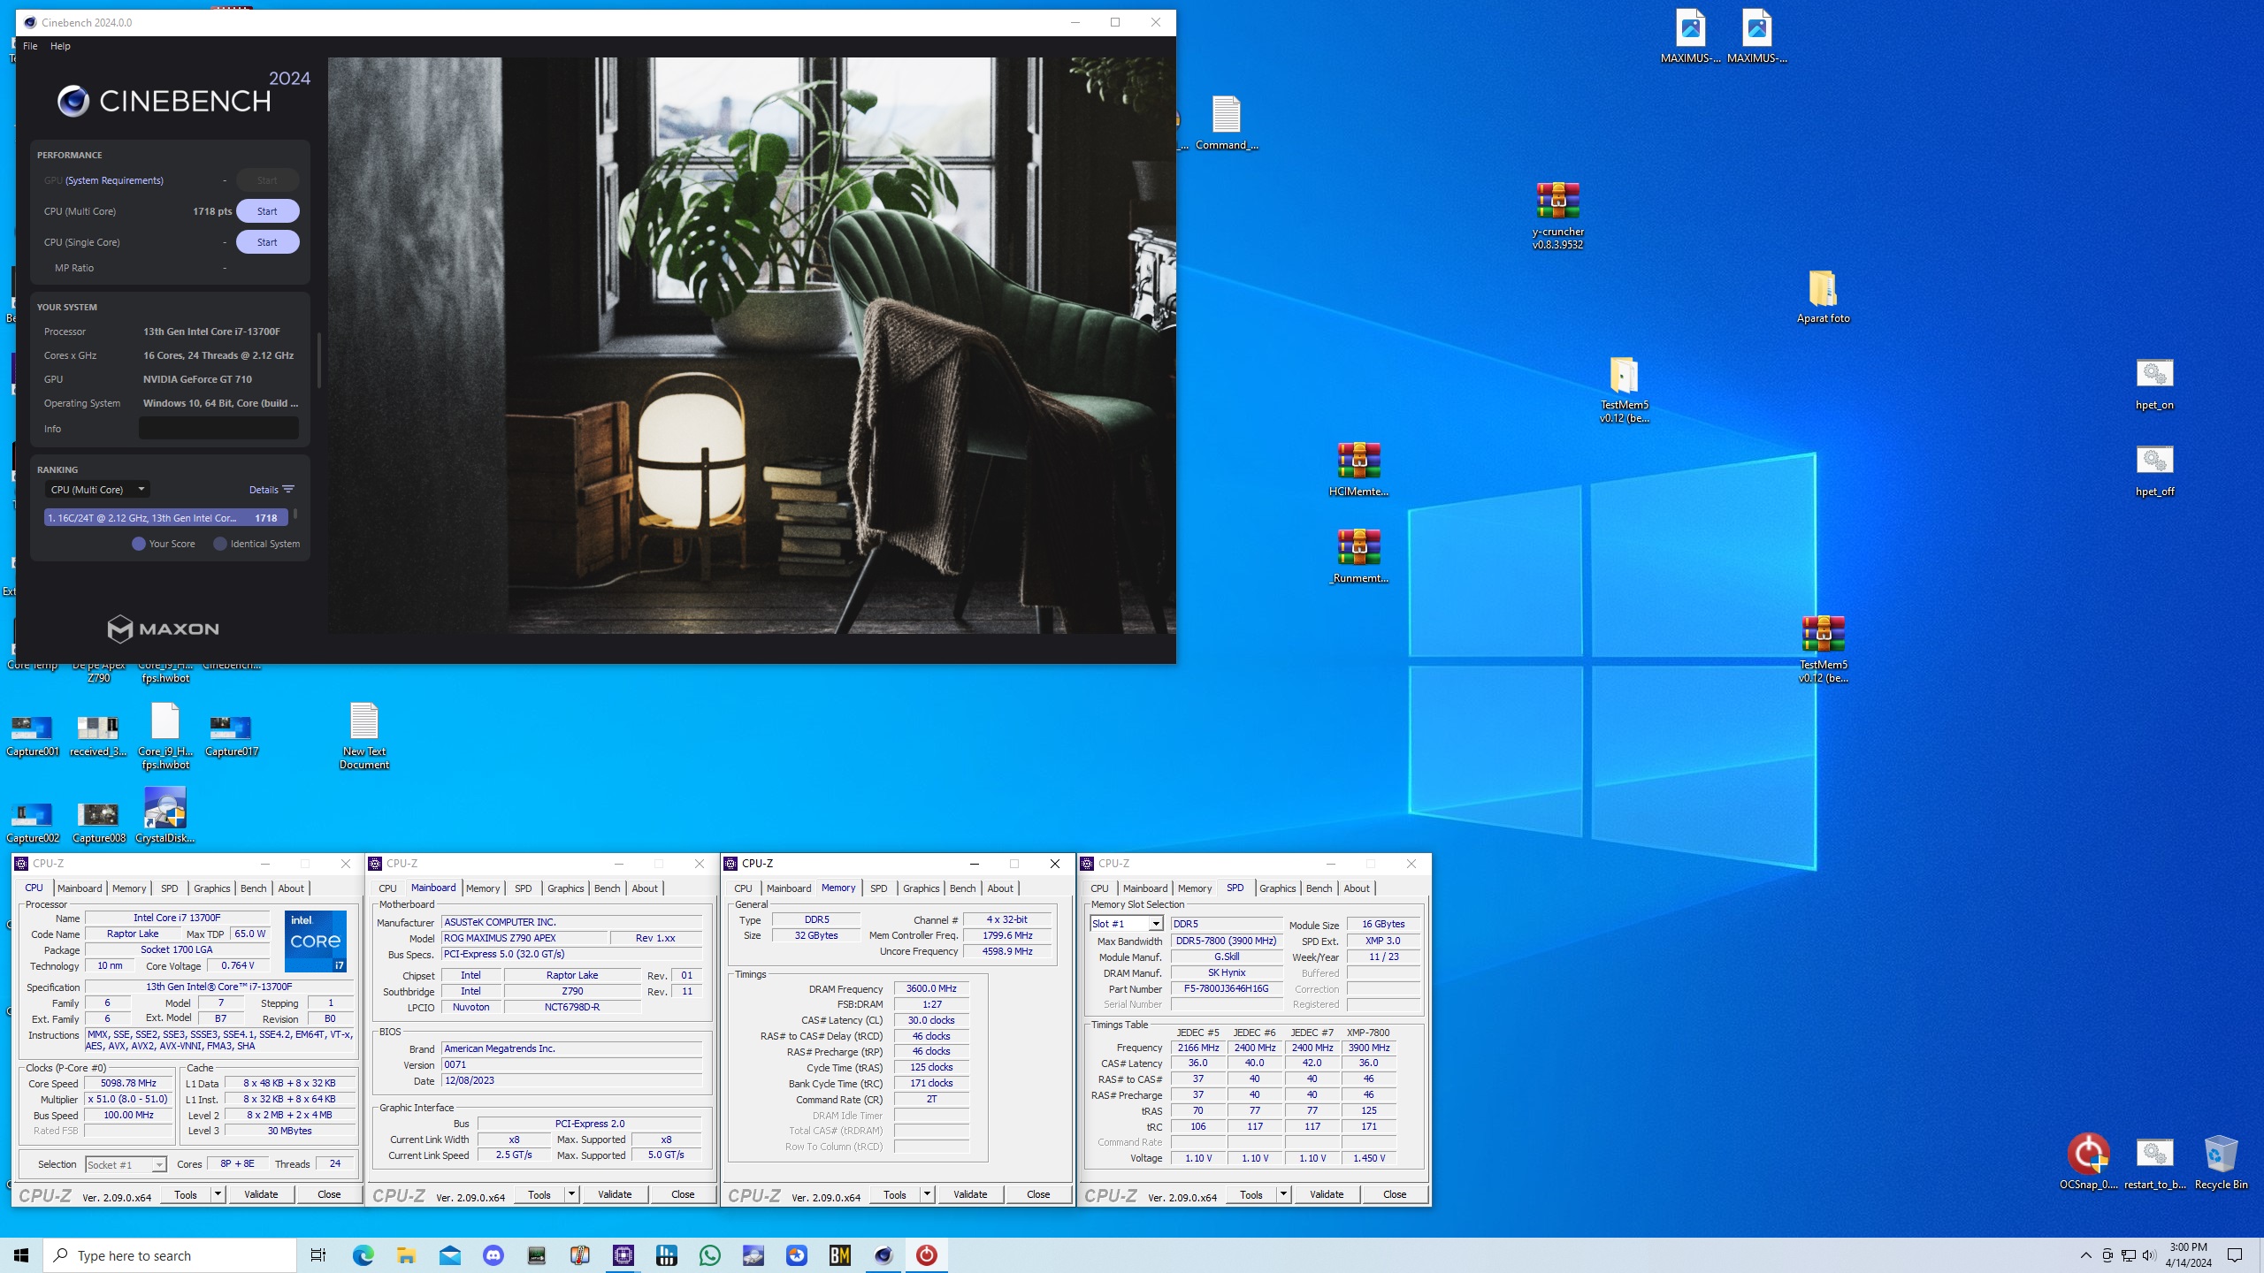Open Microsoft Edge from the taskbar

[x=363, y=1255]
